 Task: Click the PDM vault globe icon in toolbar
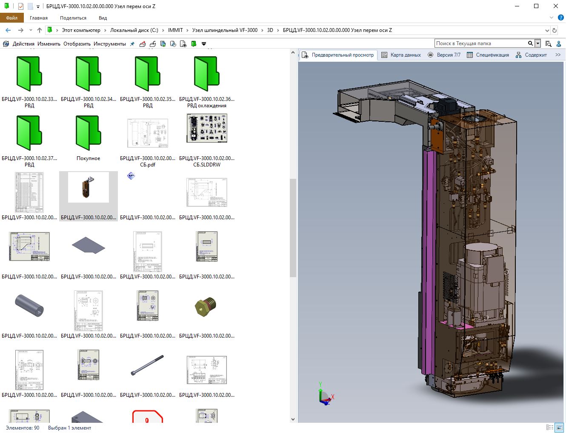[x=6, y=43]
